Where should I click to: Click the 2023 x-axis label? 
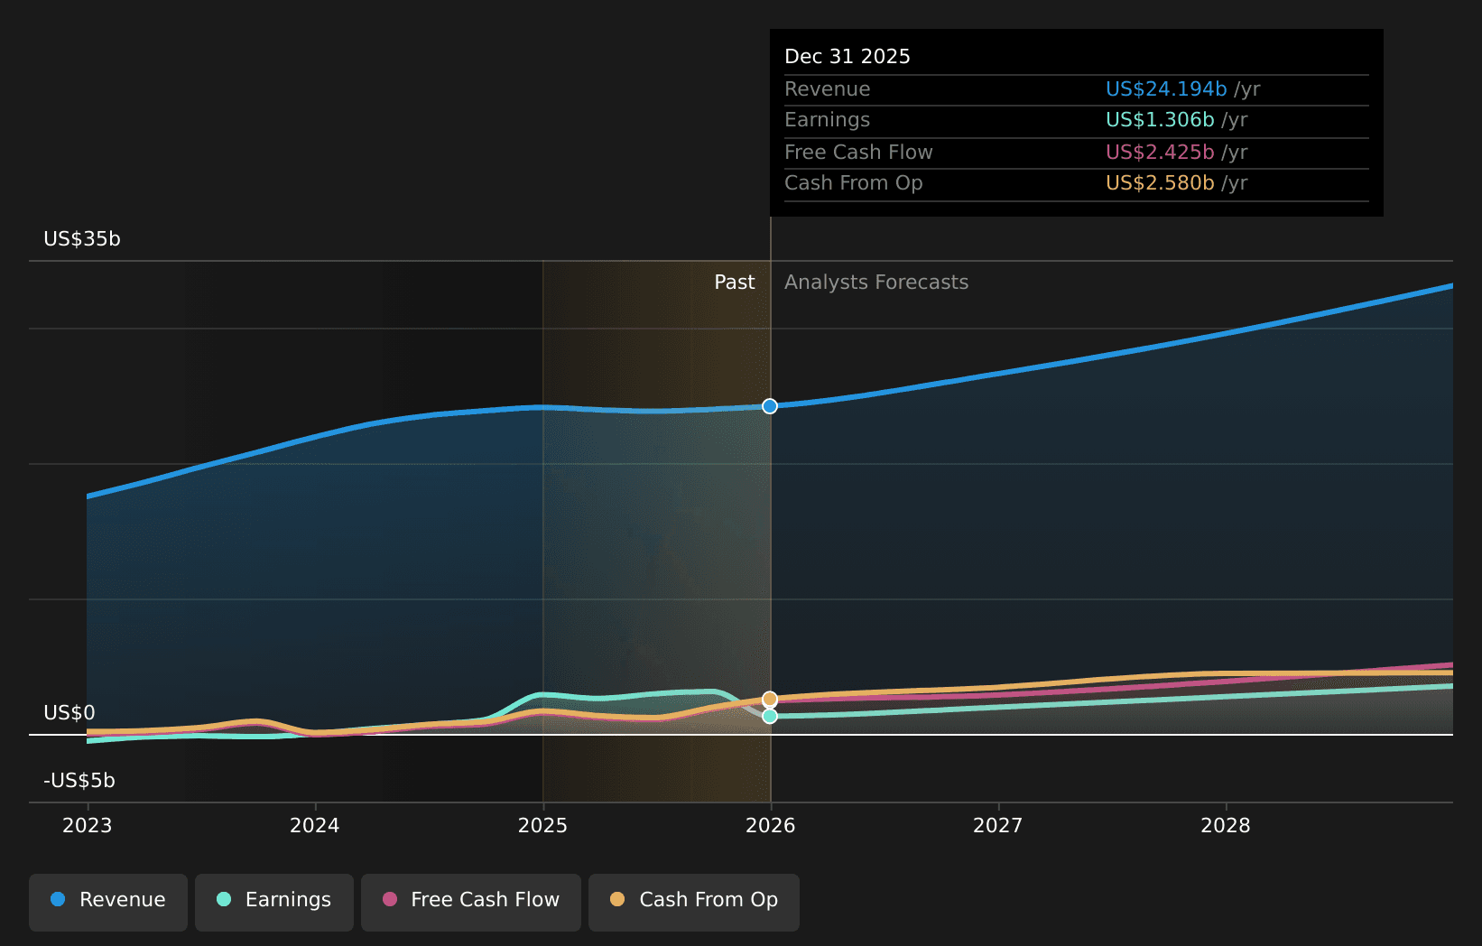coord(88,826)
